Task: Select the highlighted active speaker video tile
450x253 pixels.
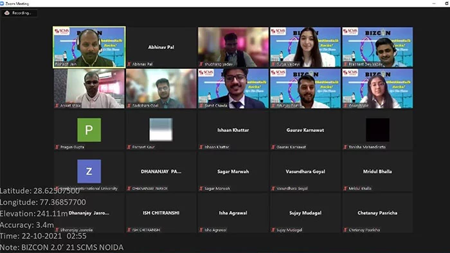Action: click(89, 47)
